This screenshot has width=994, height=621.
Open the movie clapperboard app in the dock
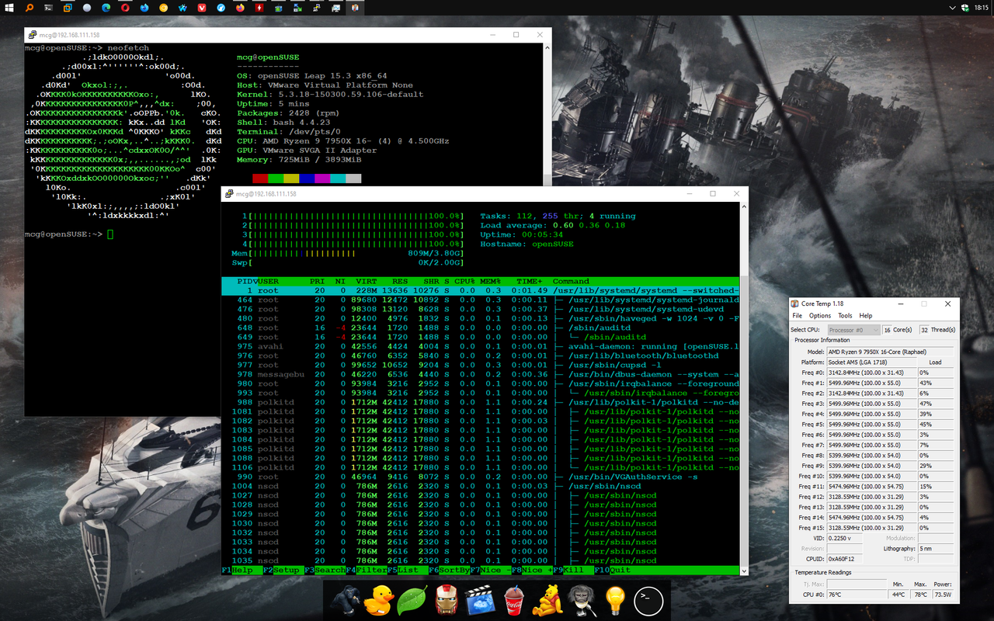click(x=480, y=600)
